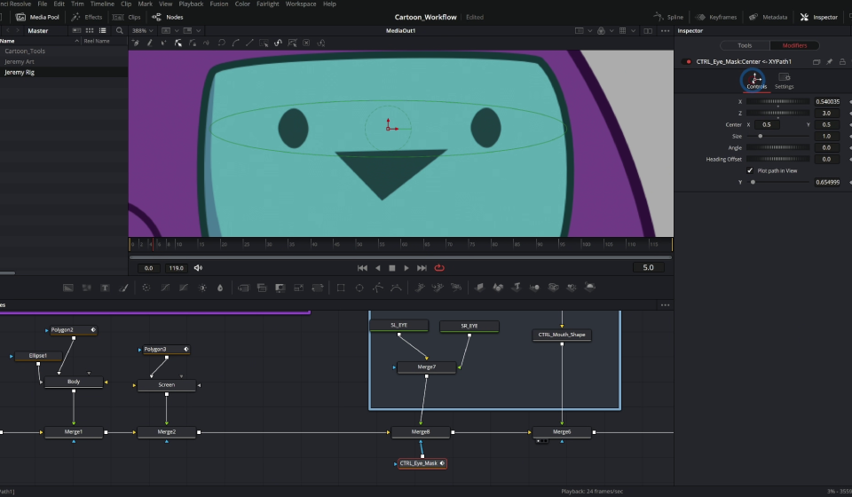Switch to the Tools tab in Inspector

coord(745,45)
